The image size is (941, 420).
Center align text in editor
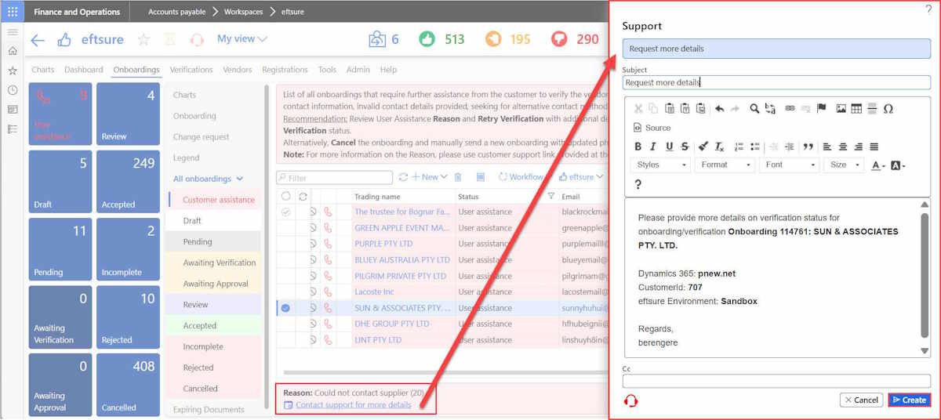(843, 147)
